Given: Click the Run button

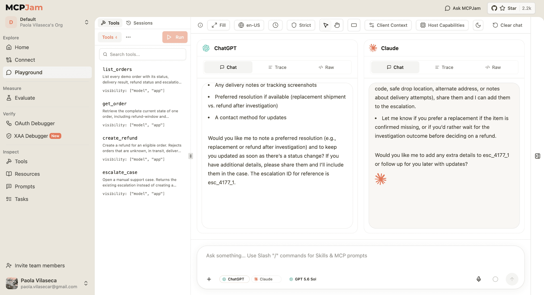Looking at the screenshot, I should click(175, 37).
